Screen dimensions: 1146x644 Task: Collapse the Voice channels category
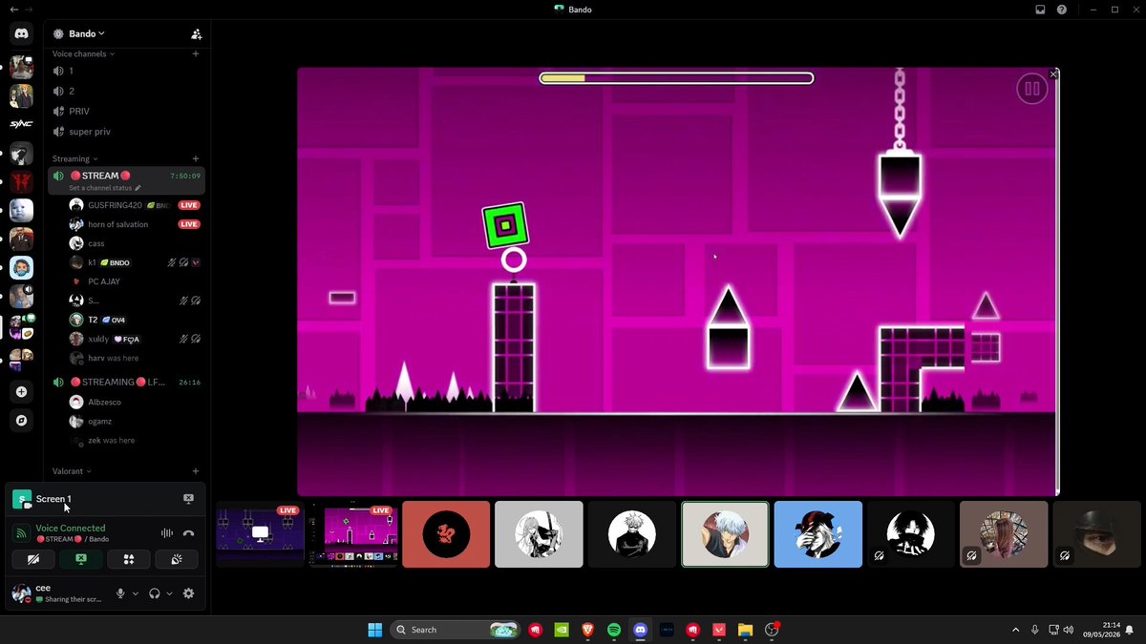(x=83, y=53)
